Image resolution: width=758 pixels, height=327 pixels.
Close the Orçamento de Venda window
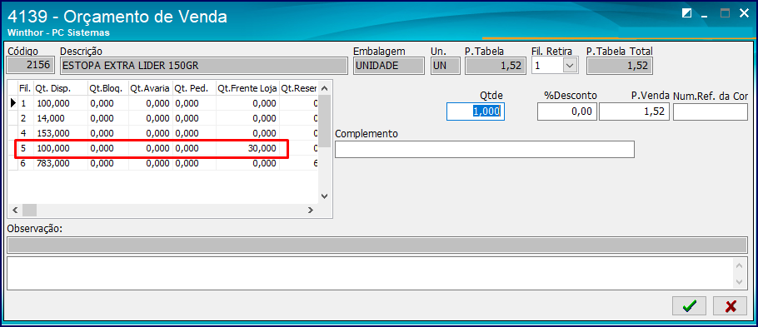pyautogui.click(x=744, y=13)
